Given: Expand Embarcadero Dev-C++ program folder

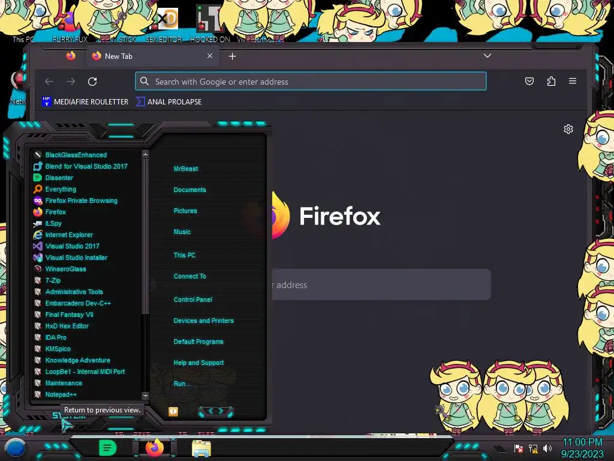Looking at the screenshot, I should (x=73, y=303).
